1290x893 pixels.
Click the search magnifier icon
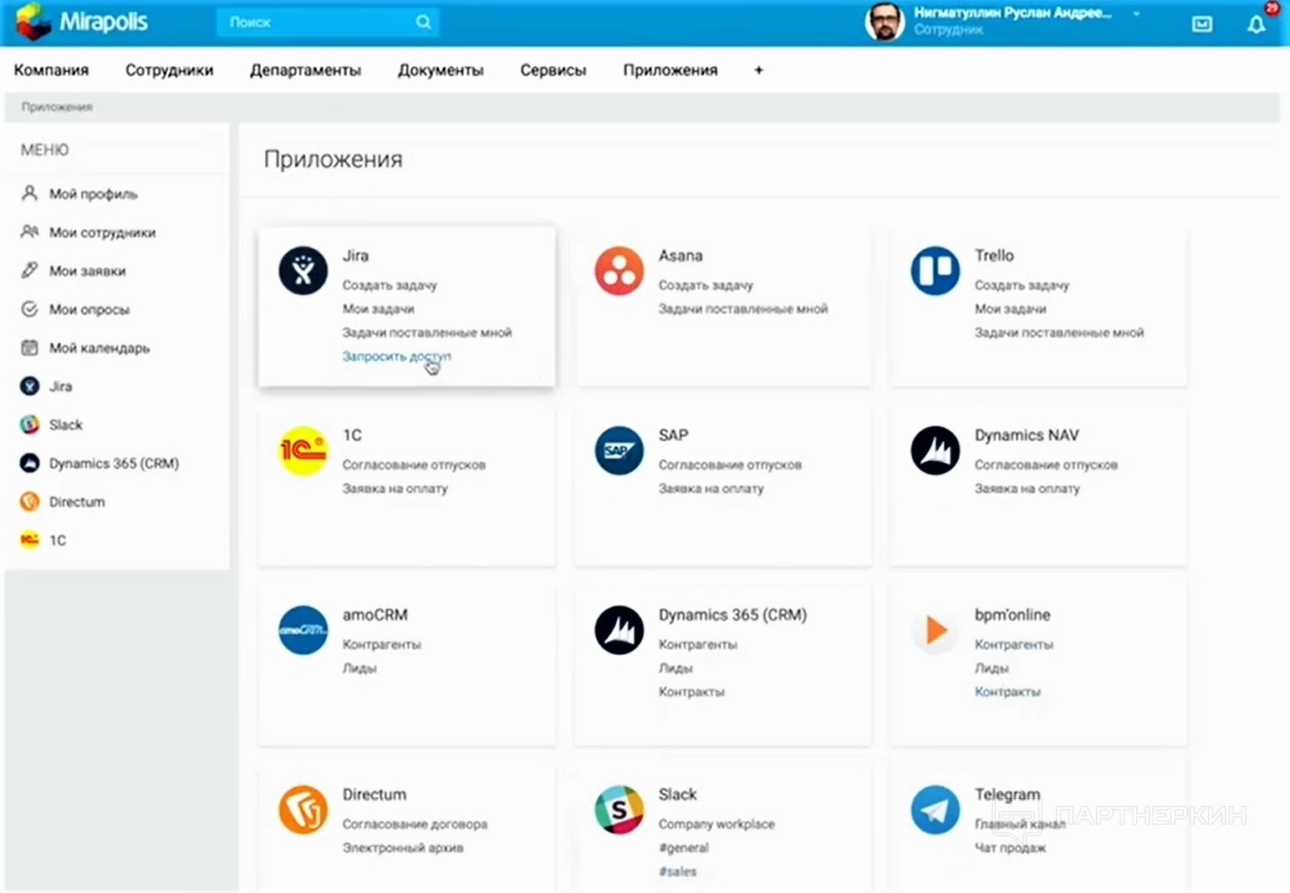423,23
